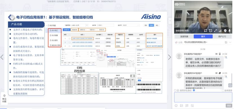234x109 pixels.
Task: Click the swap video layout icon
Action: click(x=206, y=31)
